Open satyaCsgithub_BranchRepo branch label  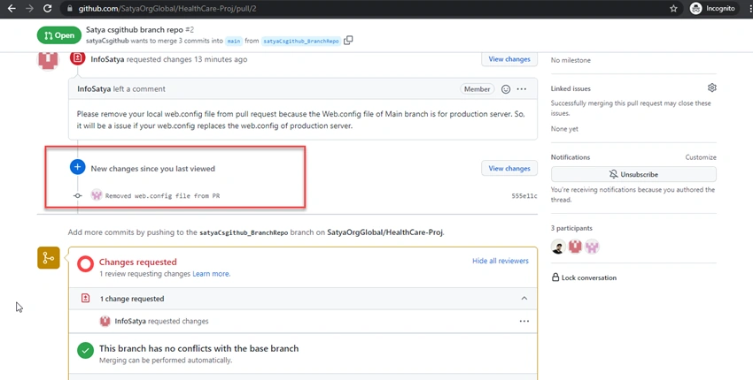(x=301, y=42)
